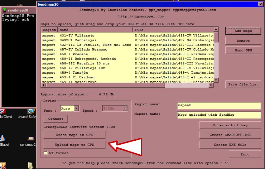Sort by the Region column header
This screenshot has height=169, width=265.
click(49, 30)
